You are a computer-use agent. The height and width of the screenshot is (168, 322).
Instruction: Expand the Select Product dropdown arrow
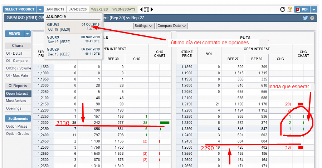[x=40, y=10]
